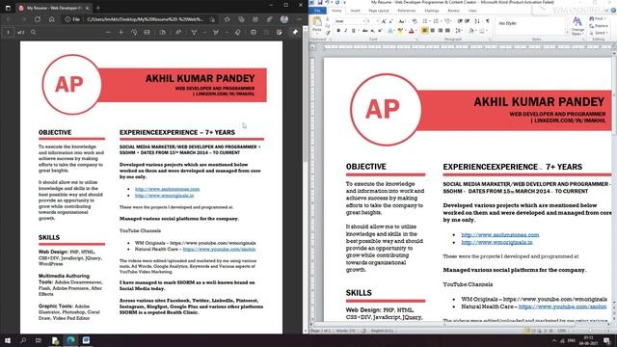Switch to Mailings tab in Word

point(432,11)
